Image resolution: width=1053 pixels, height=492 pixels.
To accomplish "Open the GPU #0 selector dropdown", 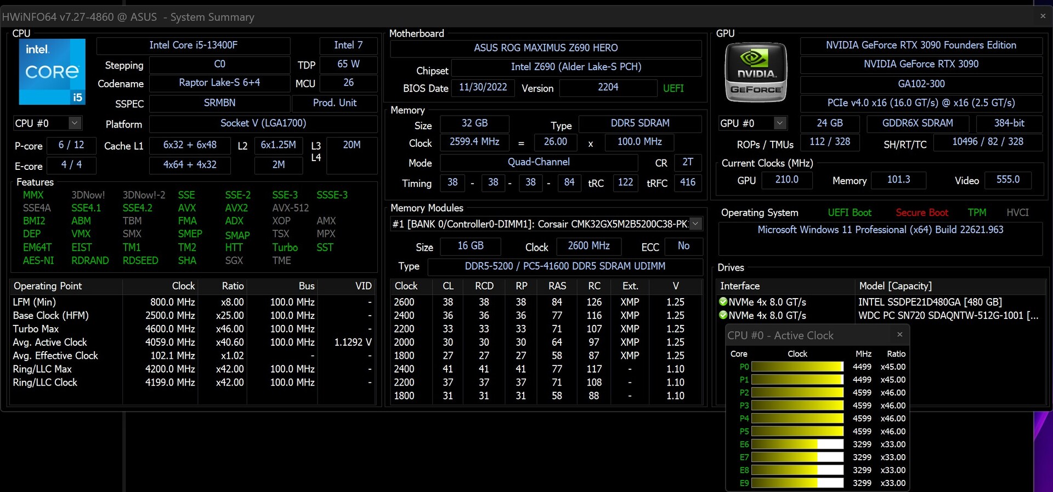I will coord(779,123).
